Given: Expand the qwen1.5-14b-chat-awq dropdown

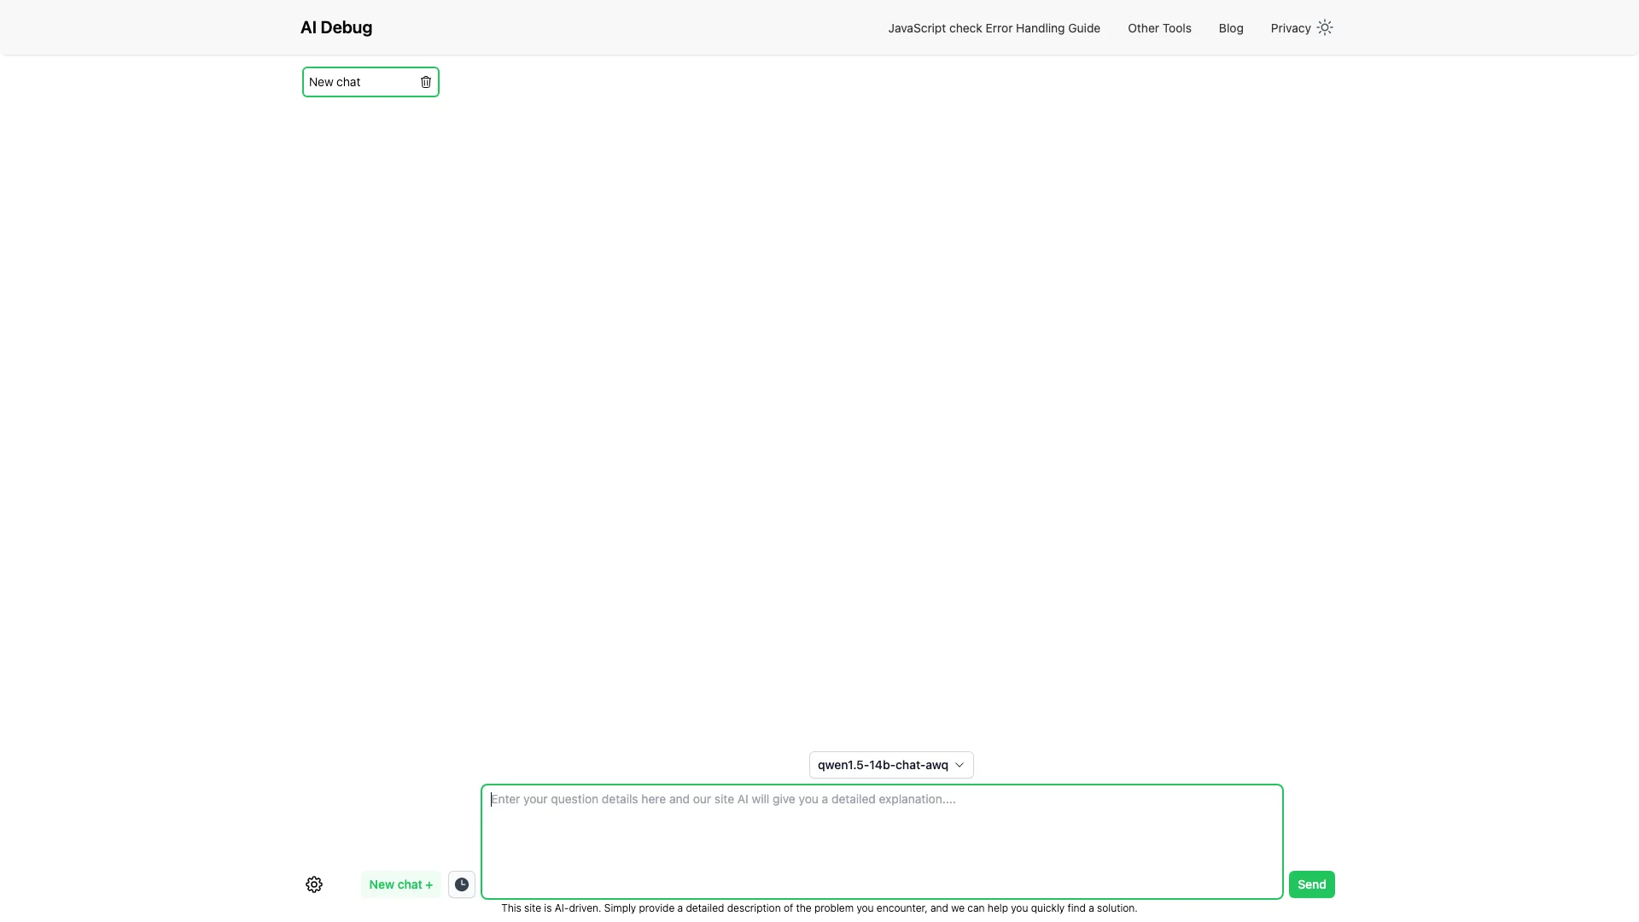Looking at the screenshot, I should click(890, 764).
